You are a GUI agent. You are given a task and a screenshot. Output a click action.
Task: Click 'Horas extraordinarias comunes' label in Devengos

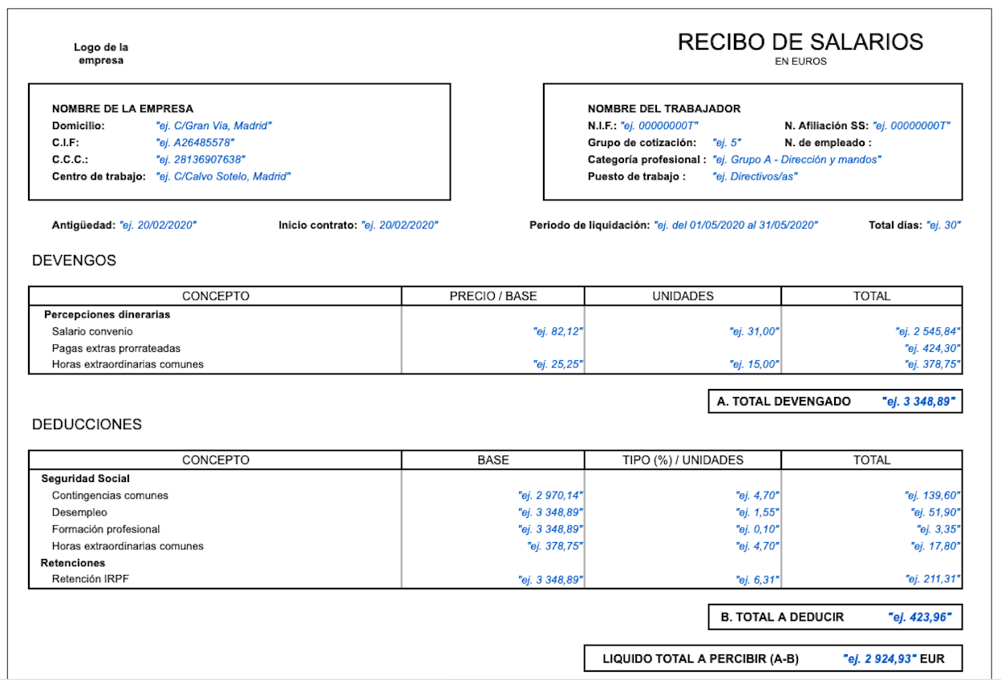(128, 364)
